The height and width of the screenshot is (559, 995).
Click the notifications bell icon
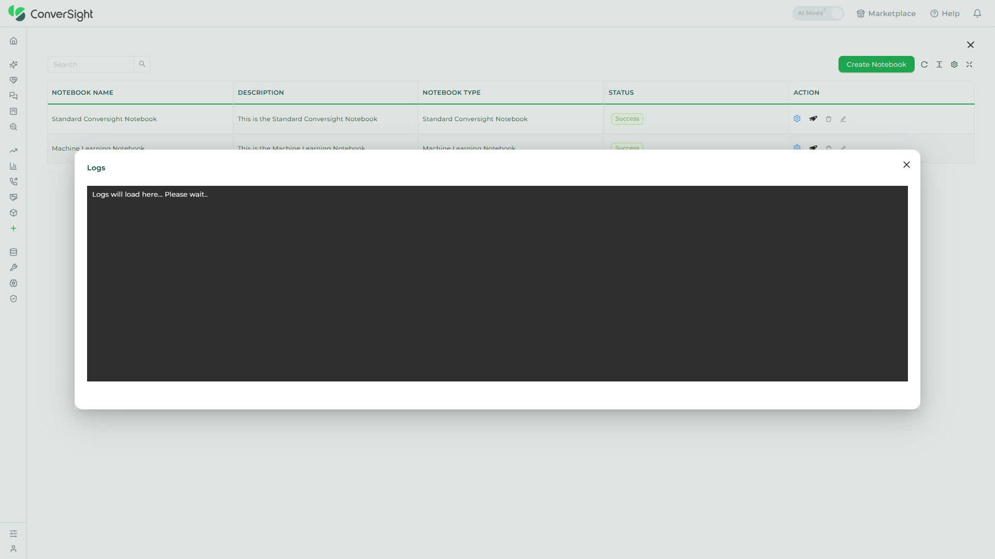(x=977, y=13)
